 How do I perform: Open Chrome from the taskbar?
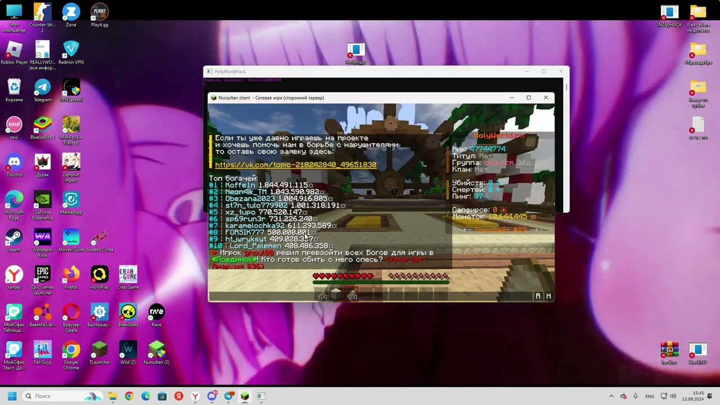click(129, 396)
